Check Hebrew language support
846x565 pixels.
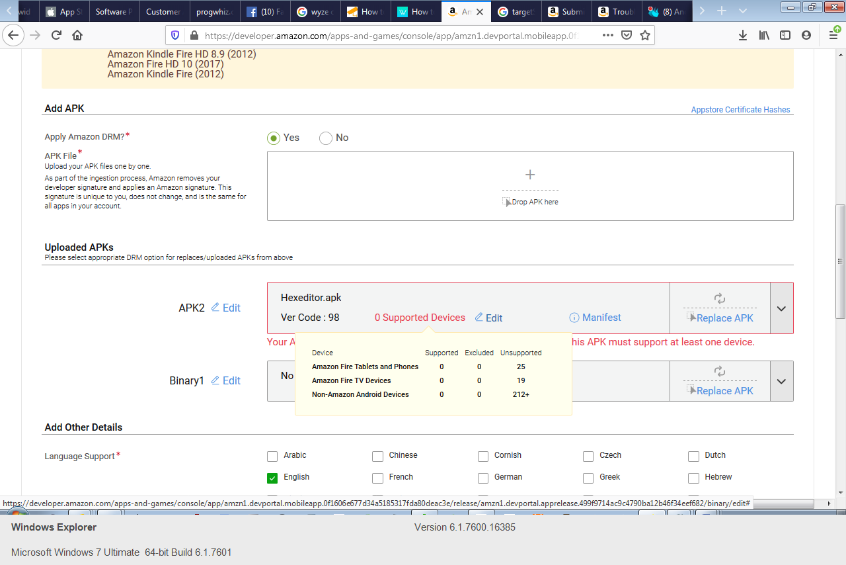693,478
